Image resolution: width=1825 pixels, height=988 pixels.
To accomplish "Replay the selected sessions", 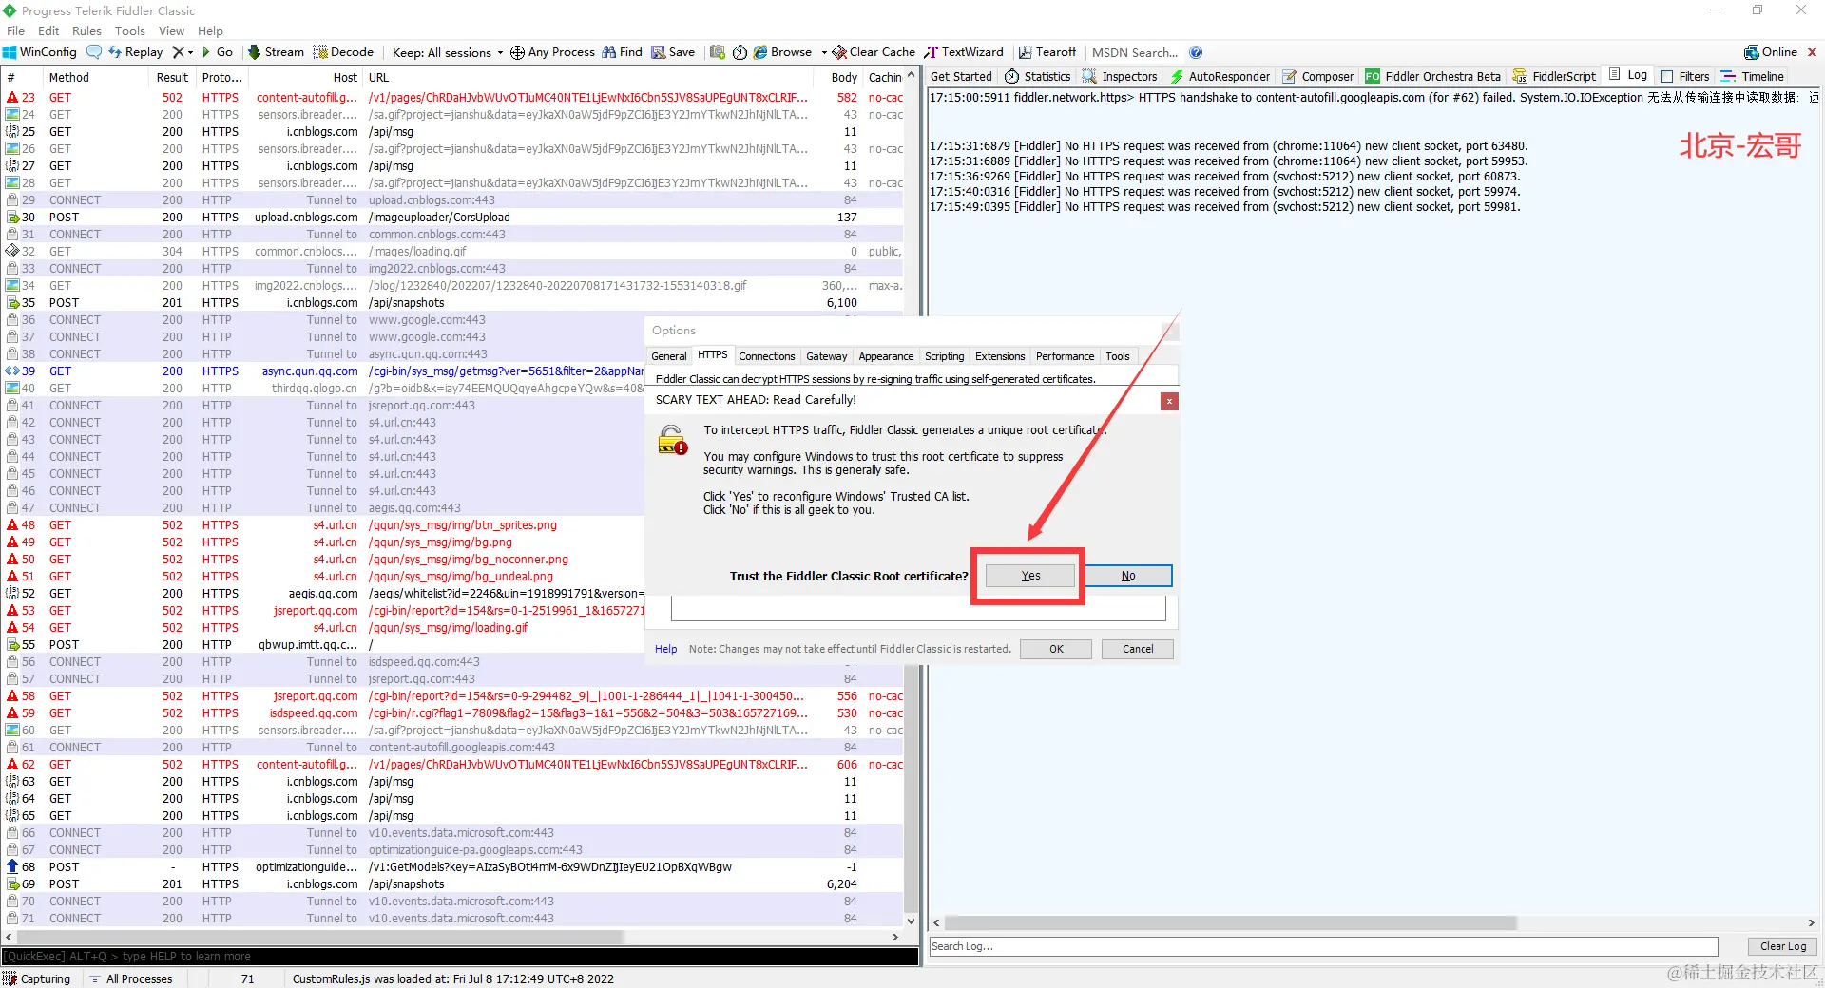I will [x=135, y=52].
